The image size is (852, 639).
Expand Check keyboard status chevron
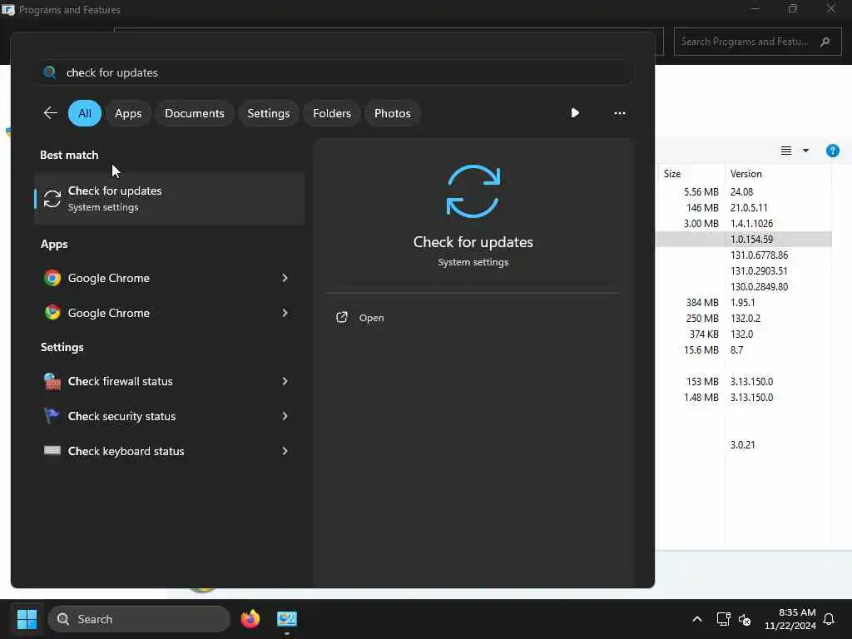click(x=285, y=450)
